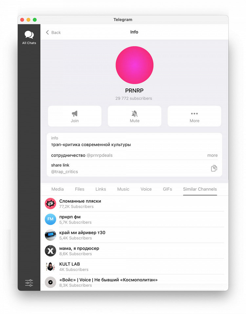246x314 pixels.
Task: Copy the share link with the copy icon
Action: coord(214,168)
